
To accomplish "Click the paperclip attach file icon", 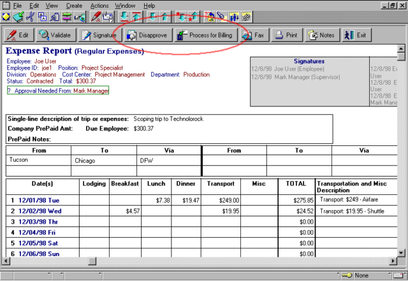I will coord(108,17).
